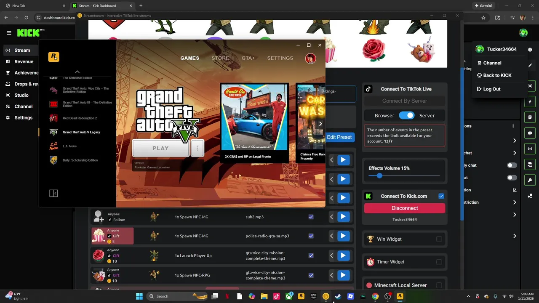This screenshot has width=539, height=303.
Task: Open the GTA+ tab in the launcher
Action: click(248, 58)
